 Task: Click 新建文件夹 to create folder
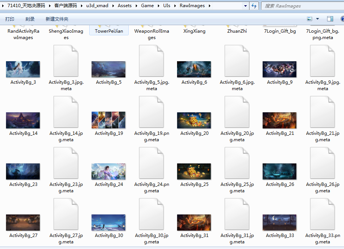click(57, 19)
